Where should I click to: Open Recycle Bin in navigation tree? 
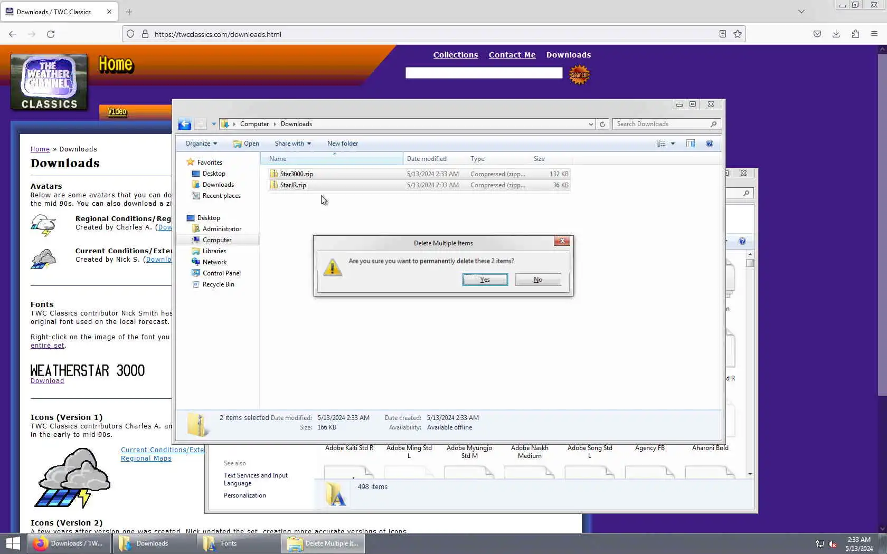218,284
